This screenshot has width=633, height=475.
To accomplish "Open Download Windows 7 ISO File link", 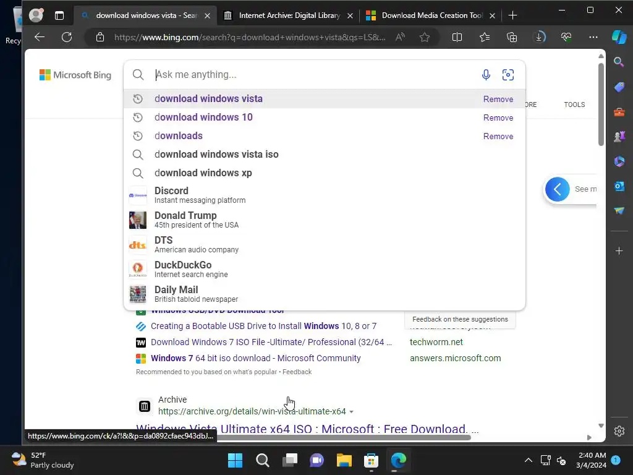I will point(271,342).
